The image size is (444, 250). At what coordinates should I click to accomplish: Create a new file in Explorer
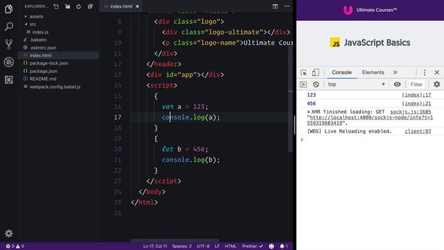click(56, 6)
